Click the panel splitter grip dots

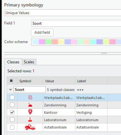[x=104, y=53]
